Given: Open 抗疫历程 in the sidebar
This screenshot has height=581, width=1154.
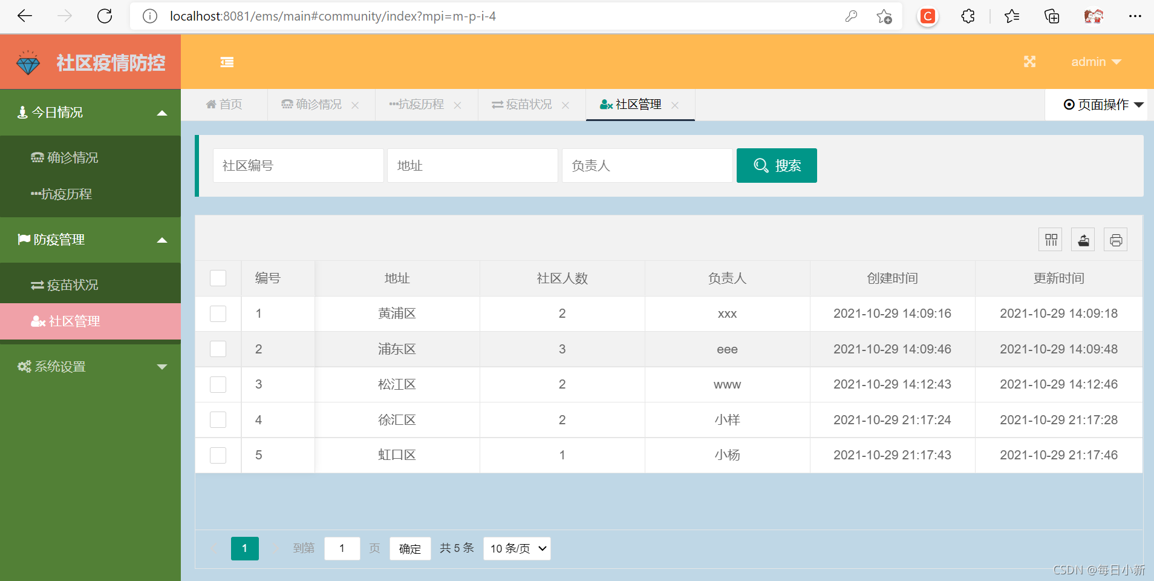Looking at the screenshot, I should (90, 194).
